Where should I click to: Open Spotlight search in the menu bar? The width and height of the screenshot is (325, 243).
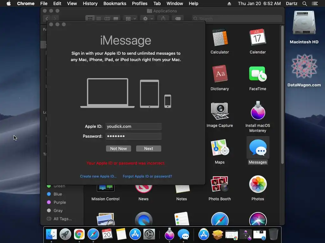point(304,3)
